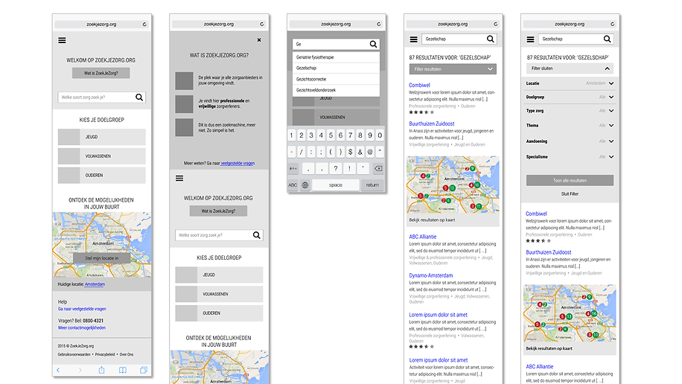Click the search magnifier on the 'Filter sluiten' screen
This screenshot has width=682, height=384.
tap(608, 39)
